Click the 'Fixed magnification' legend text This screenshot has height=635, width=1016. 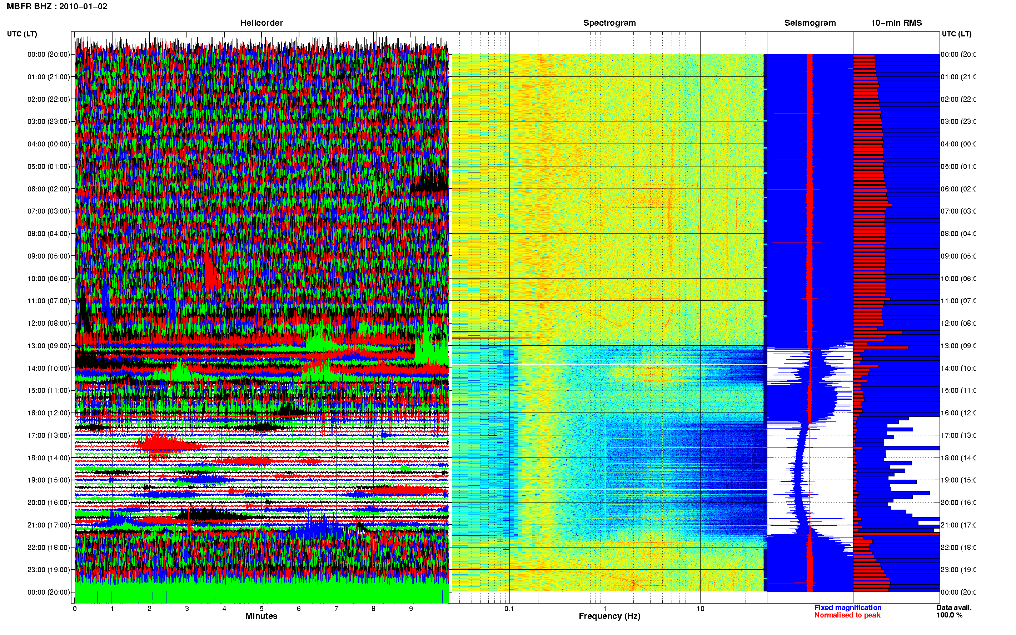click(848, 607)
